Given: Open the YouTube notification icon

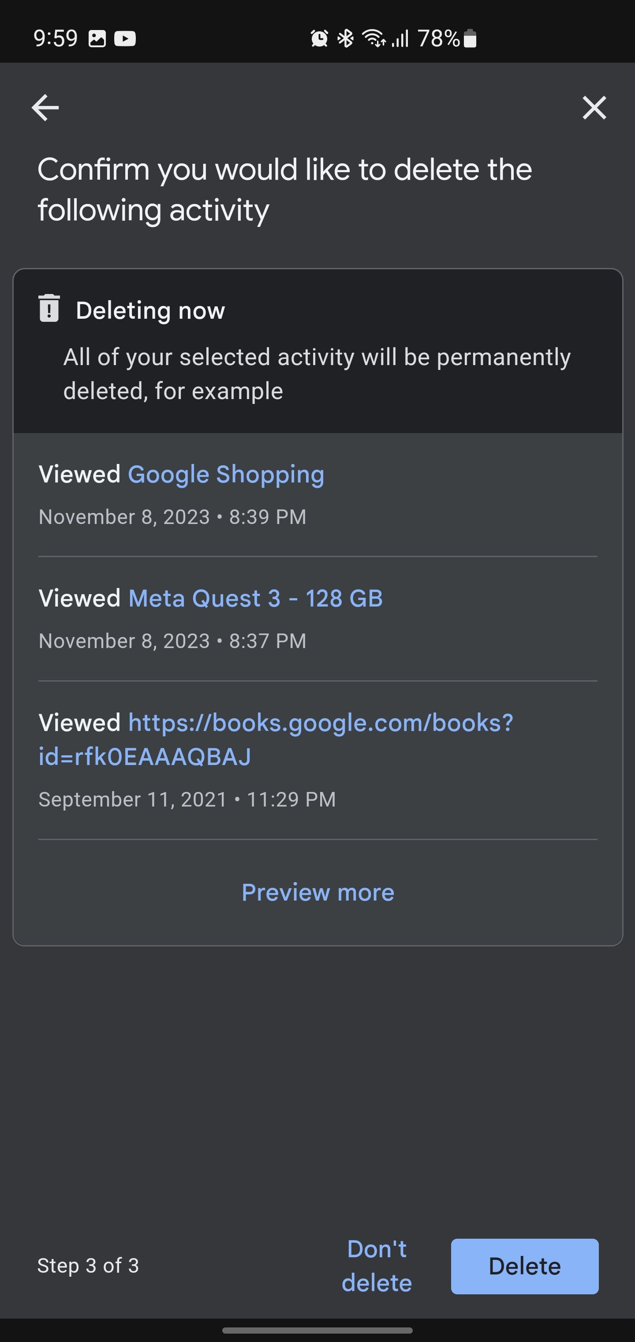Looking at the screenshot, I should pyautogui.click(x=124, y=38).
